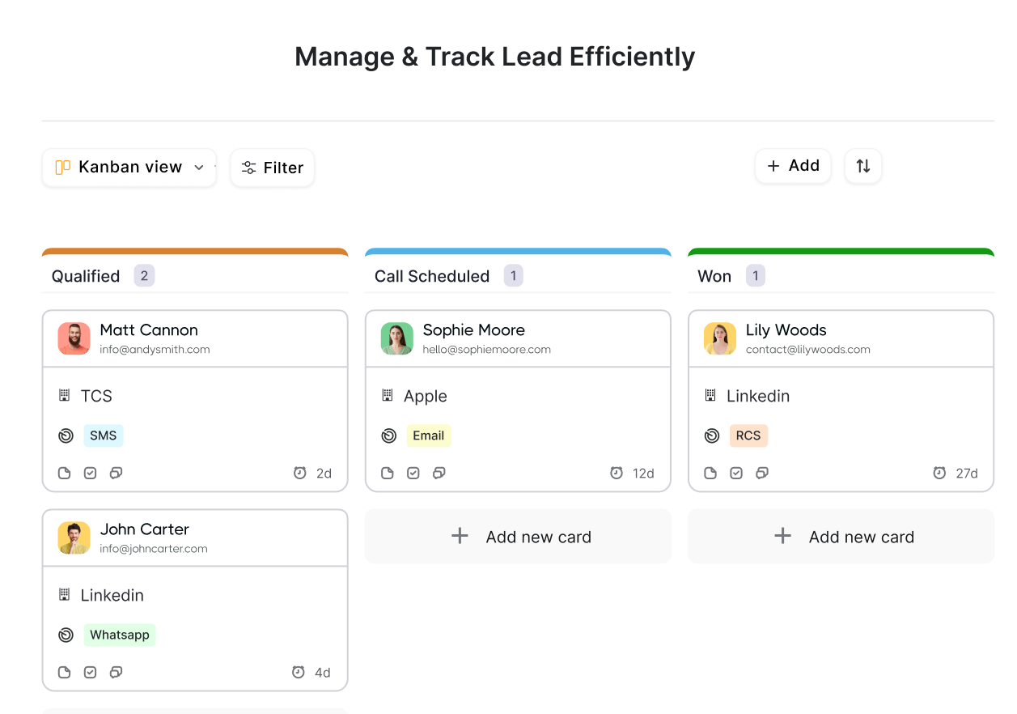Add new card in the Call Scheduled column

[518, 536]
